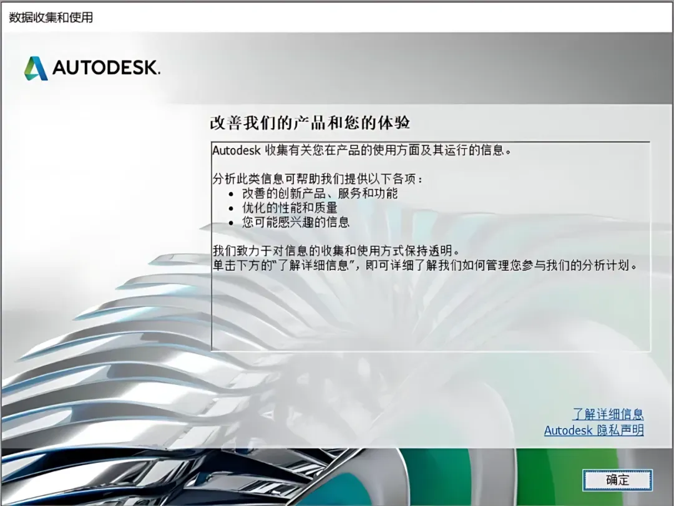Click the 确定 button

[x=617, y=480]
